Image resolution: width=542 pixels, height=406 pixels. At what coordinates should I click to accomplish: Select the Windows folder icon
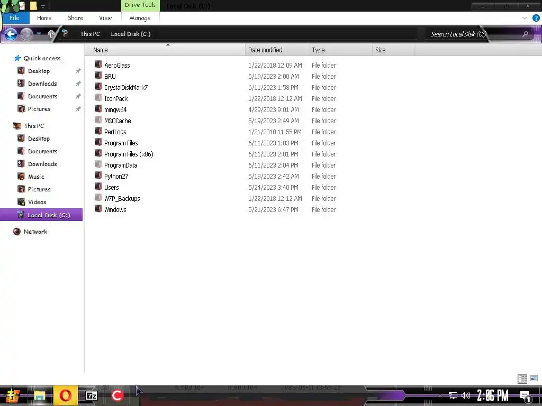pyautogui.click(x=98, y=209)
